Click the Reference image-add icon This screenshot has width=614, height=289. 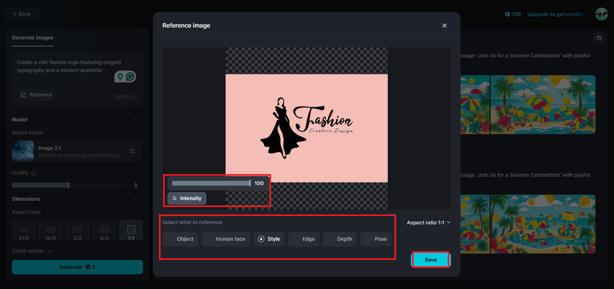[x=24, y=95]
